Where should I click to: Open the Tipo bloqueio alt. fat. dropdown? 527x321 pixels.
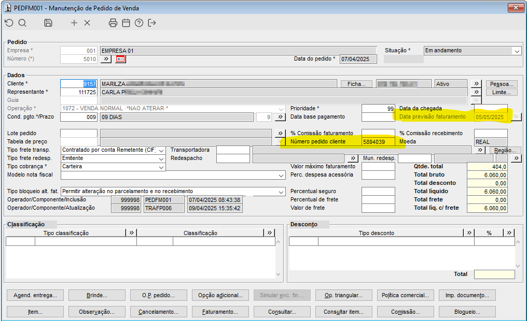click(281, 192)
